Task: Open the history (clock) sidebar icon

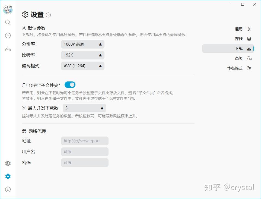Action: [8, 35]
